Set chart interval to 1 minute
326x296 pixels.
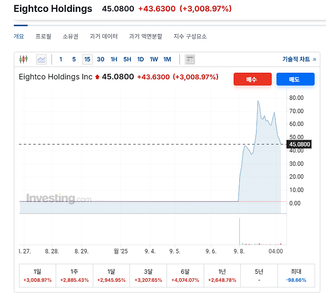[x=61, y=59]
